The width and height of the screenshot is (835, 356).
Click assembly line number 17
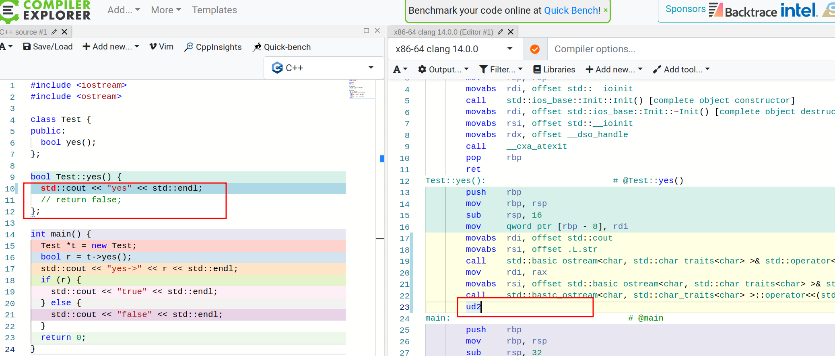[x=404, y=239]
